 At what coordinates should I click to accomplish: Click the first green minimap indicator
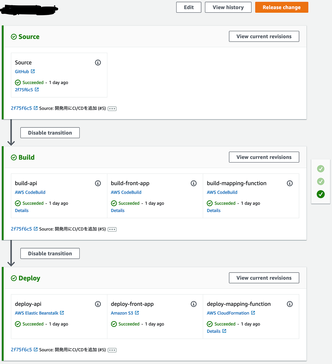coord(320,168)
